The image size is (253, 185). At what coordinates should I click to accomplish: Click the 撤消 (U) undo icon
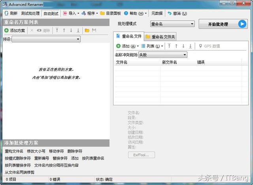(170, 13)
